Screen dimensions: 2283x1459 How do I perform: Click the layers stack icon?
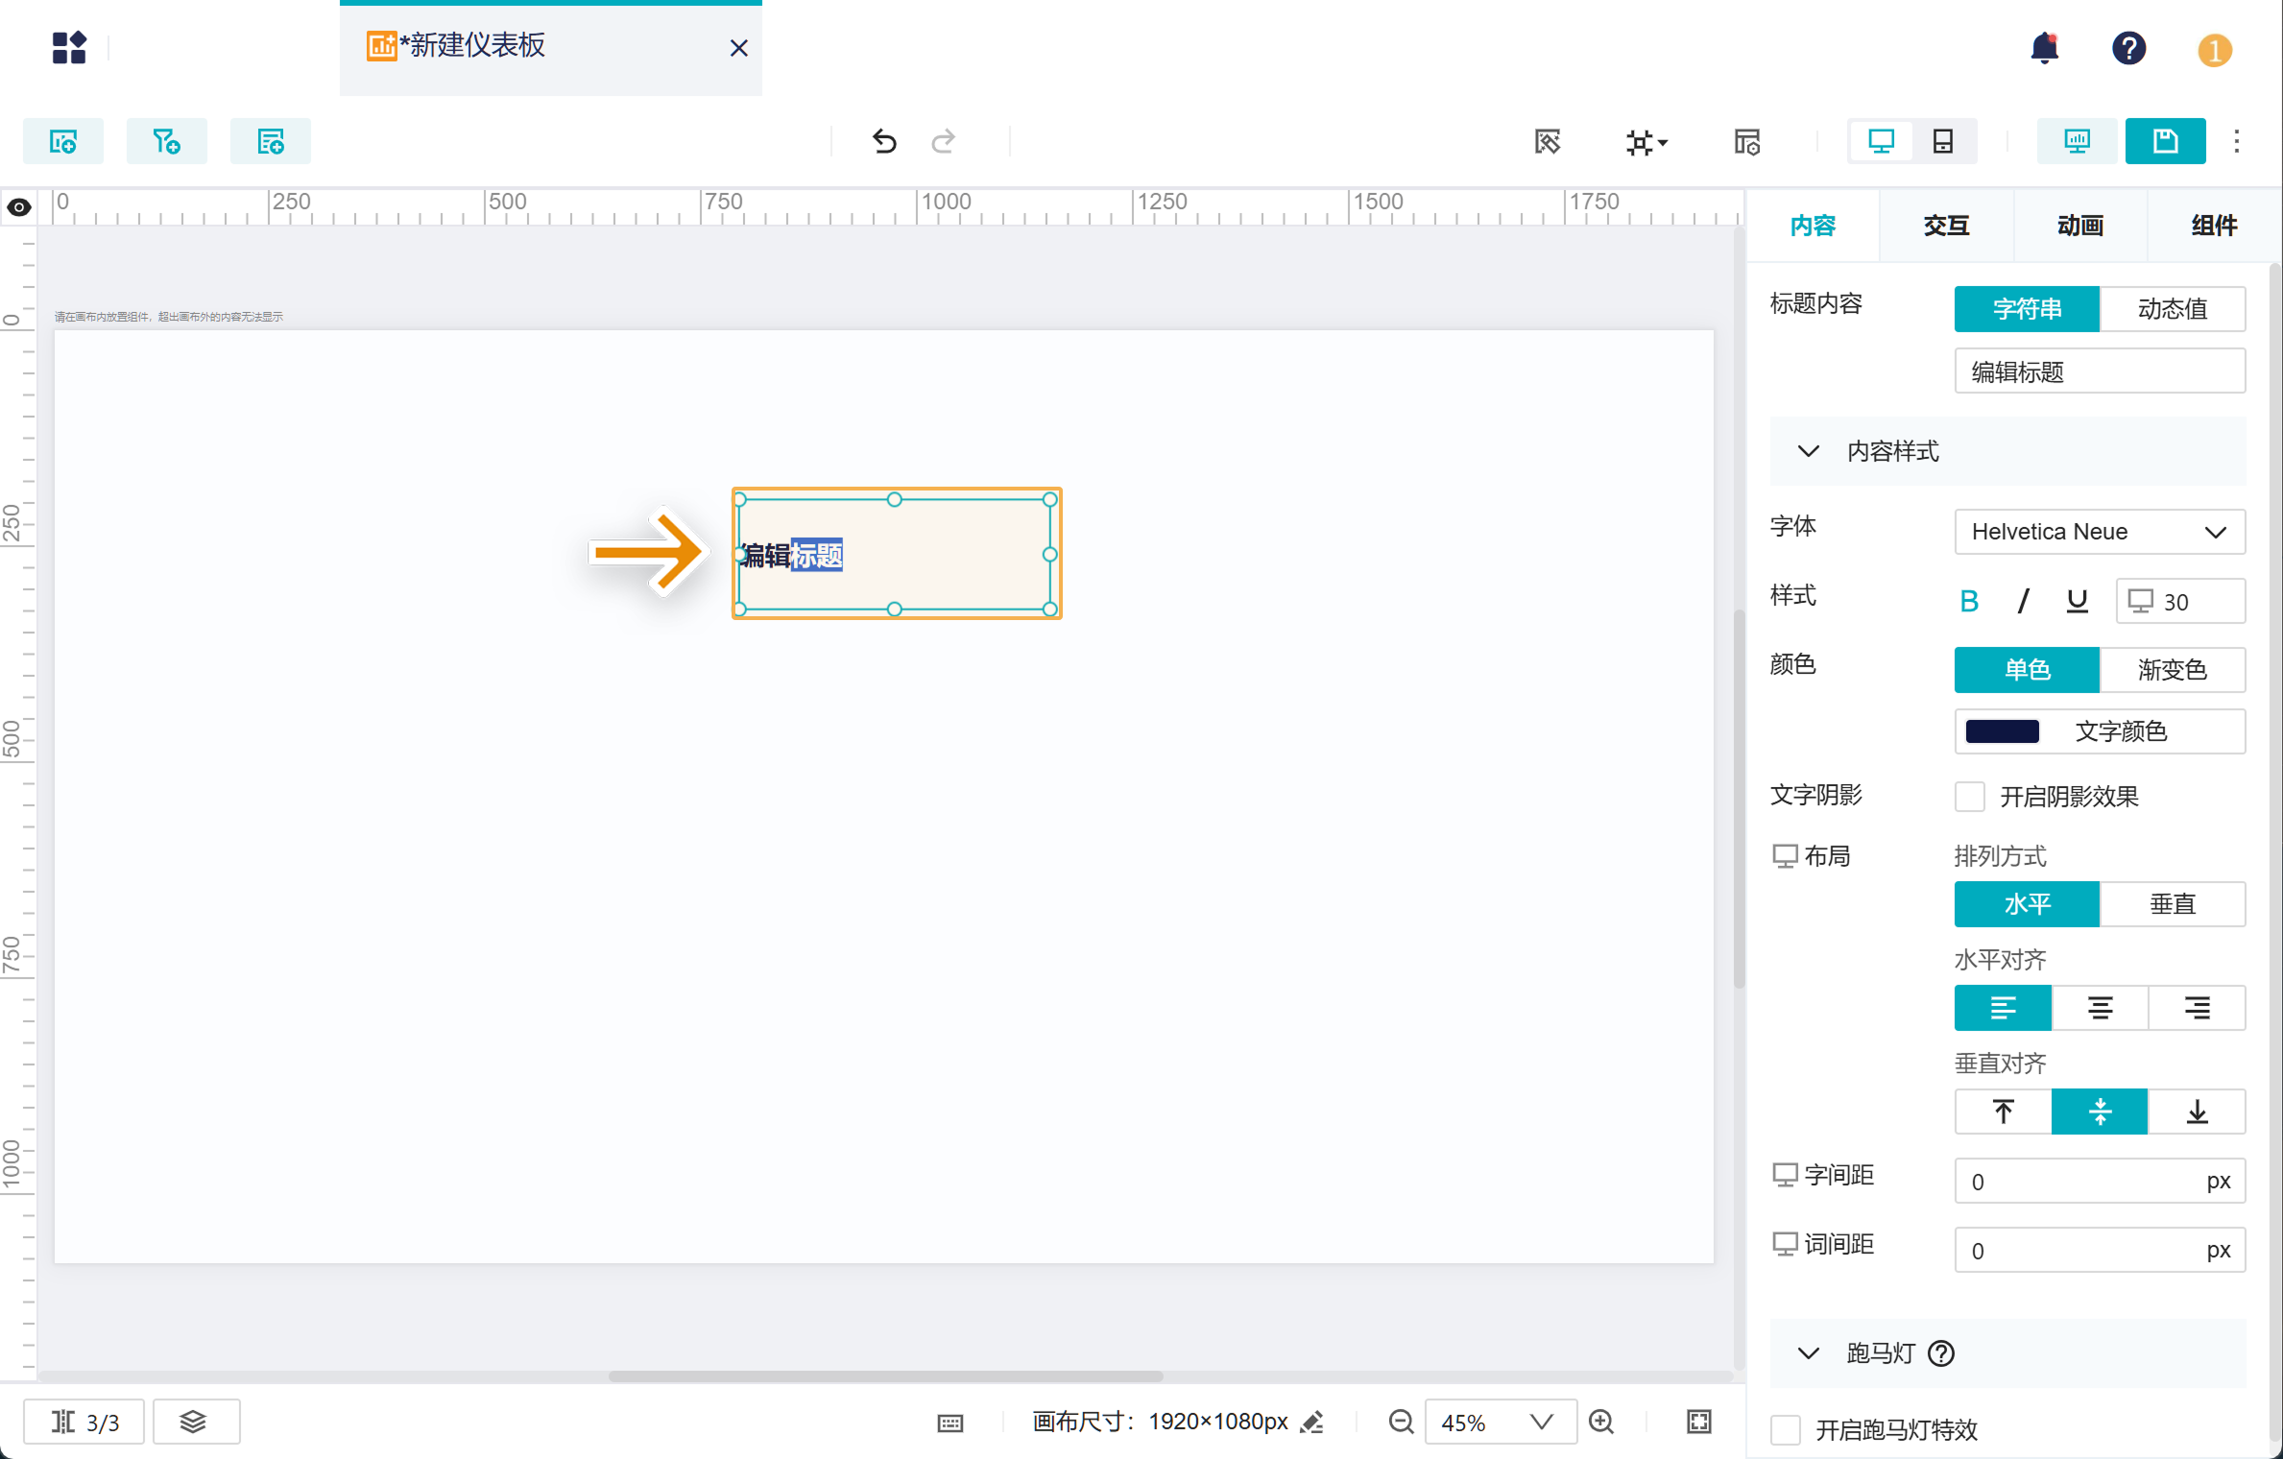click(195, 1422)
